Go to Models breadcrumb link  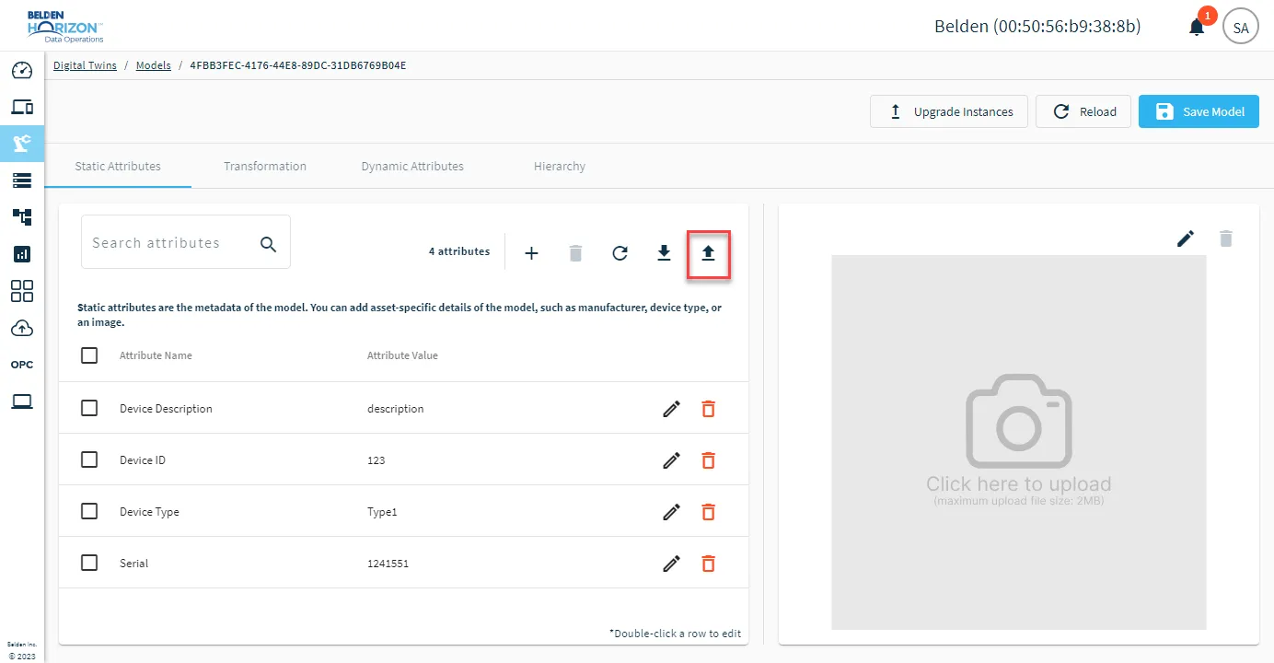(x=154, y=65)
